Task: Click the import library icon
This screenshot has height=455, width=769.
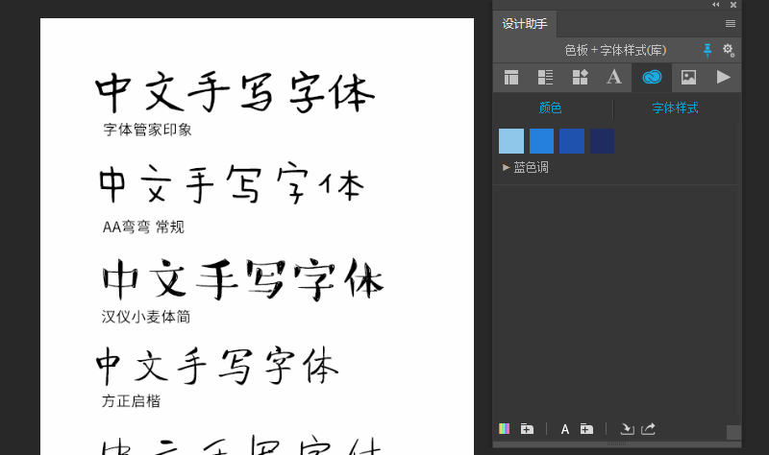Action: pos(627,429)
